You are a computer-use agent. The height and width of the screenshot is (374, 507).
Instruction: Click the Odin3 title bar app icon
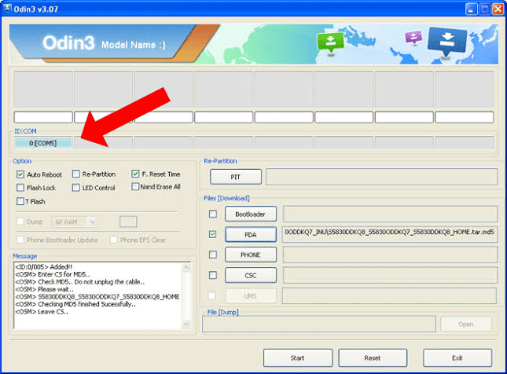[9, 8]
